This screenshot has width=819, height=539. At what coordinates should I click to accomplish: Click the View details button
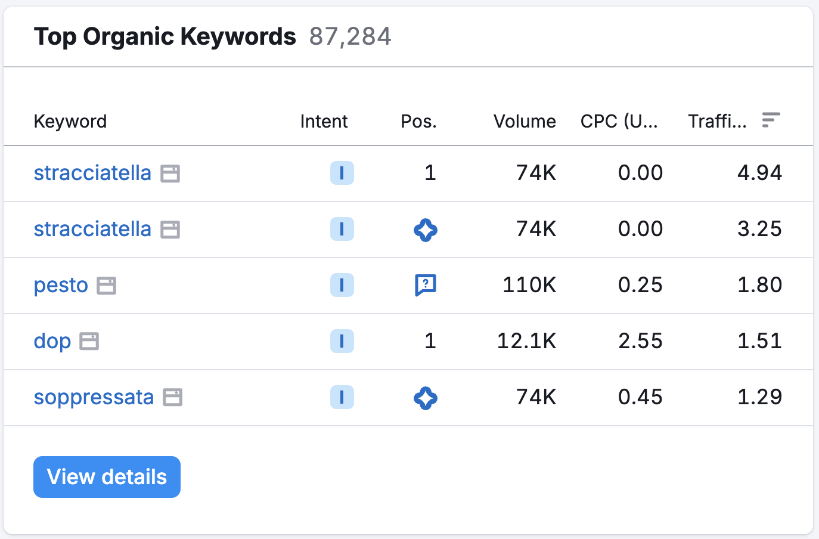[107, 477]
